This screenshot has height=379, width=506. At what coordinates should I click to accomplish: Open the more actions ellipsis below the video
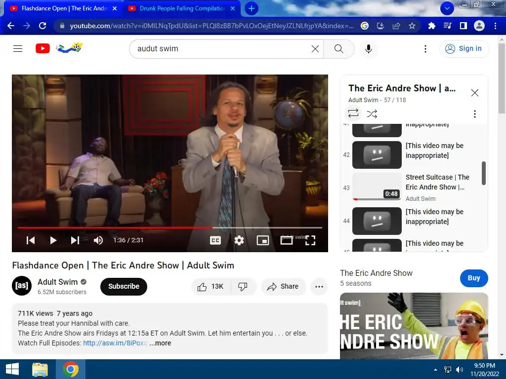(319, 287)
